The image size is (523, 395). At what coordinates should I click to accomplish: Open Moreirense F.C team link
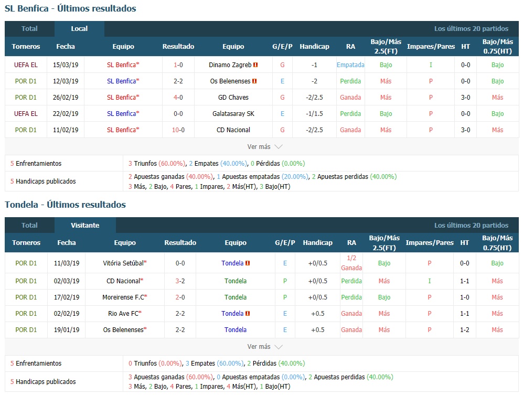coord(125,297)
